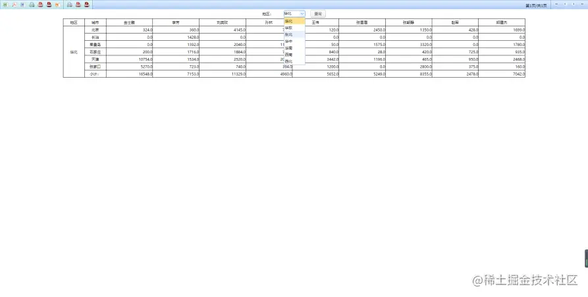Screen dimensions: 588x297
Task: Select 西南 in the region dropdown
Action: coord(294,55)
